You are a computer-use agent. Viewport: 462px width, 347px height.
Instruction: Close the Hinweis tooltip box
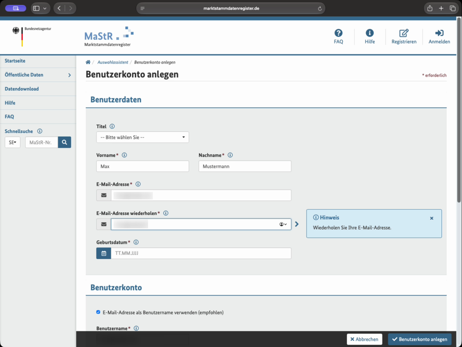click(432, 218)
